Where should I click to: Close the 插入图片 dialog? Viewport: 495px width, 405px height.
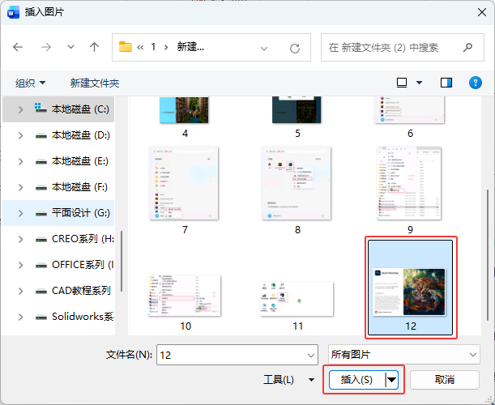[x=482, y=12]
